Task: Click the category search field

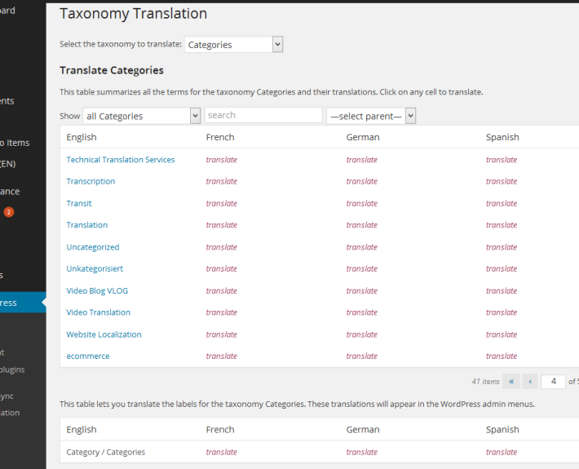Action: (263, 115)
